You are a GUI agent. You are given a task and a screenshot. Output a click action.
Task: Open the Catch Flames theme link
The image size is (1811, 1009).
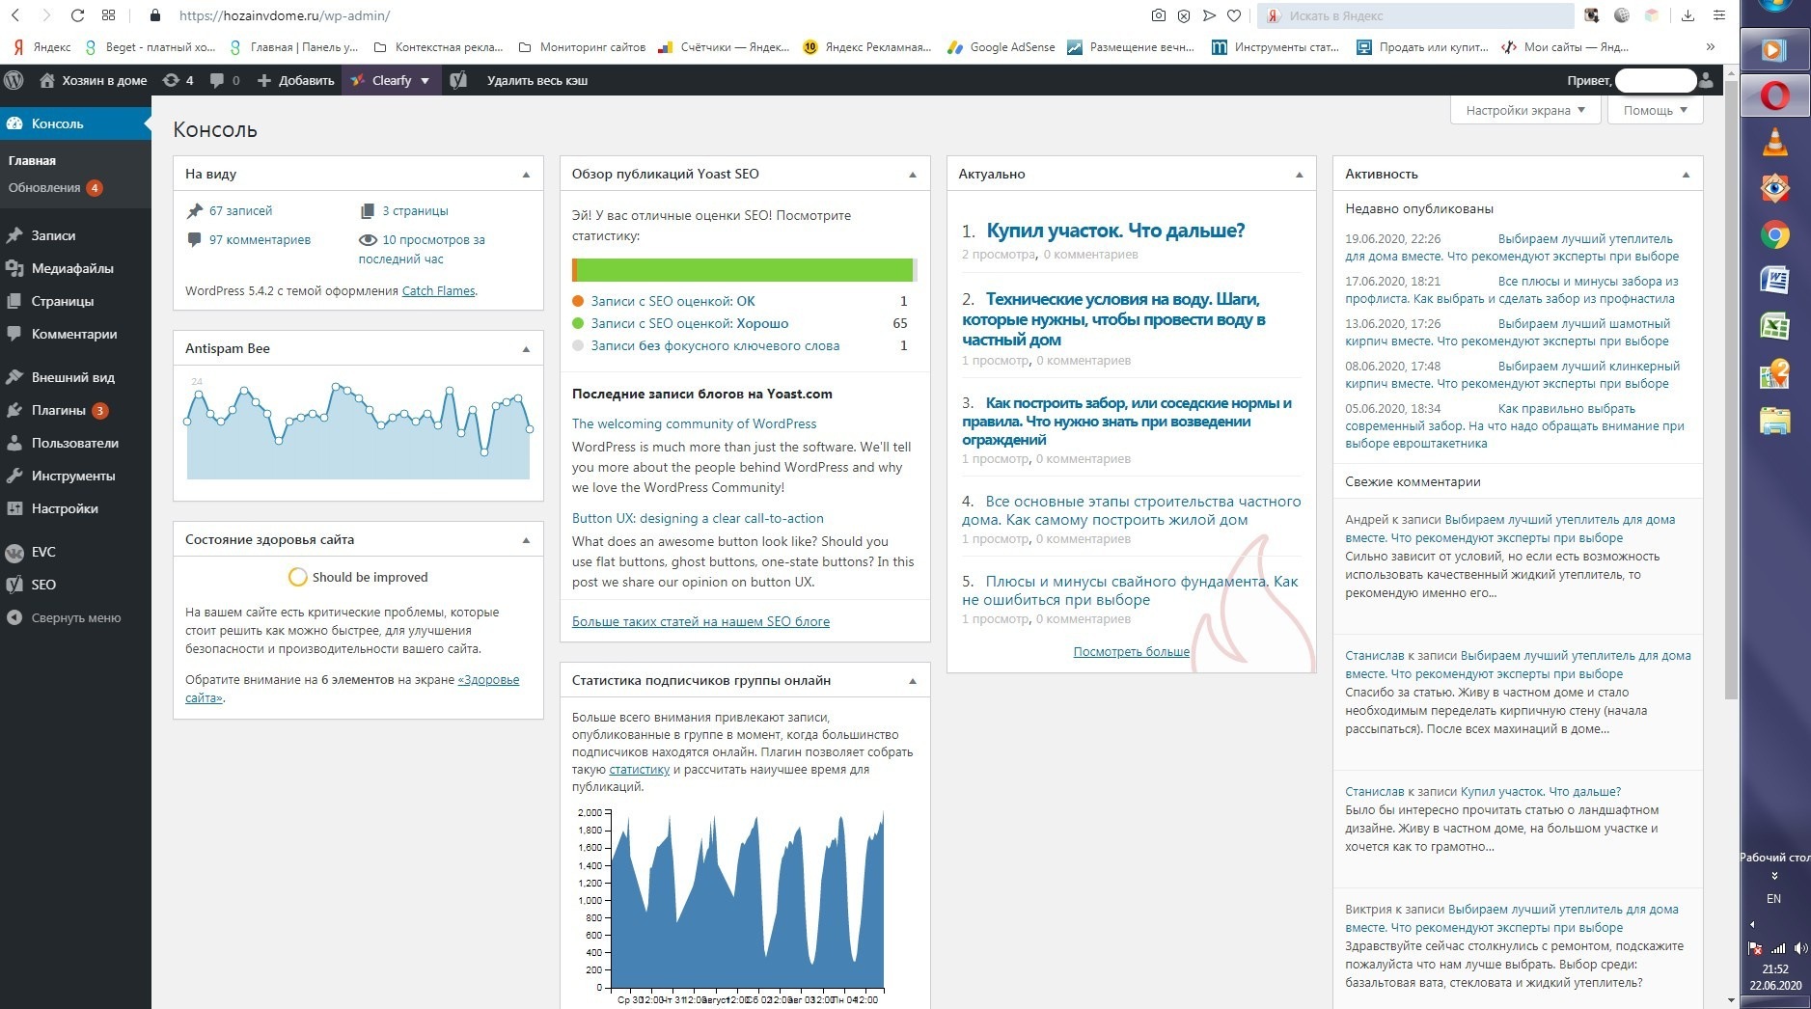pos(438,291)
